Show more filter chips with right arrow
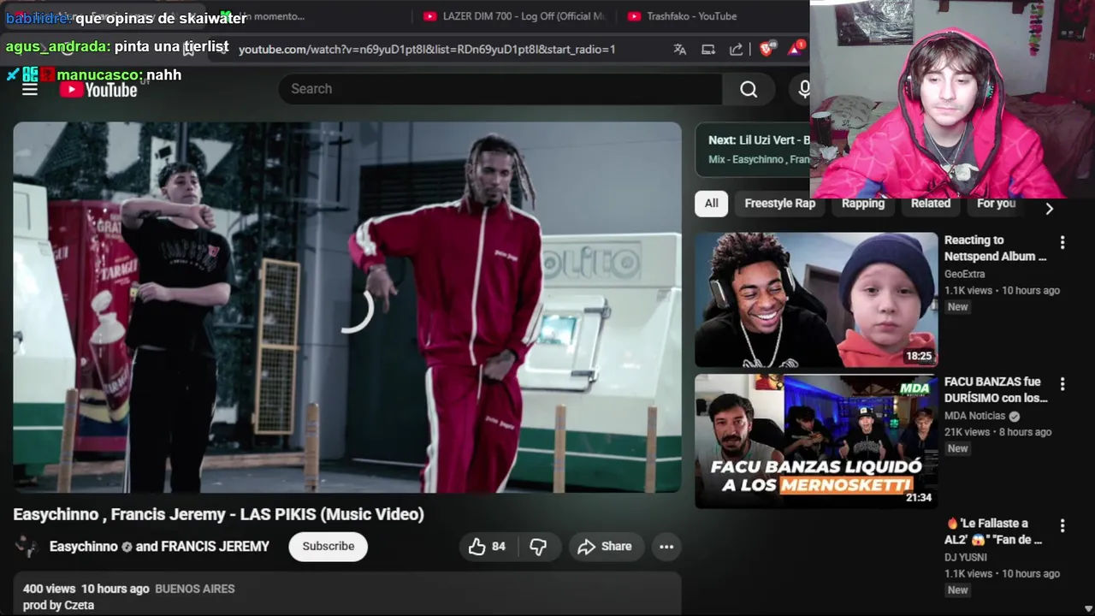 (x=1050, y=208)
